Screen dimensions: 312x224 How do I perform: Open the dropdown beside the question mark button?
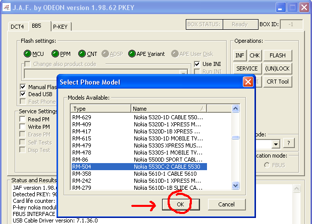coord(276,144)
